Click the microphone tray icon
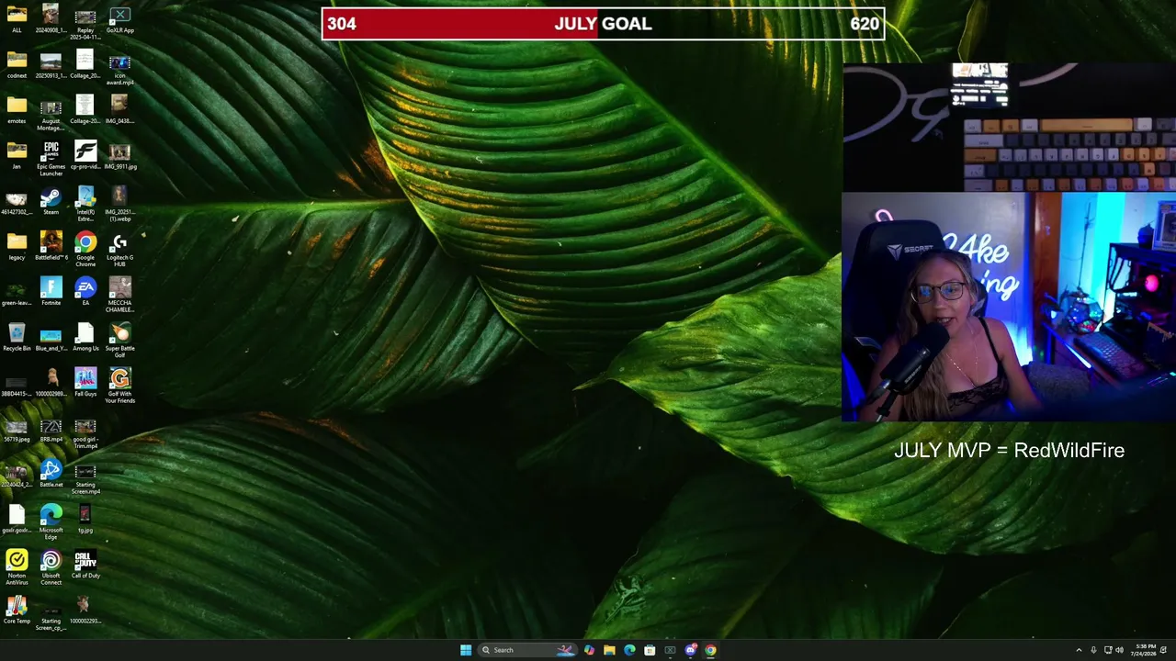 [1093, 650]
